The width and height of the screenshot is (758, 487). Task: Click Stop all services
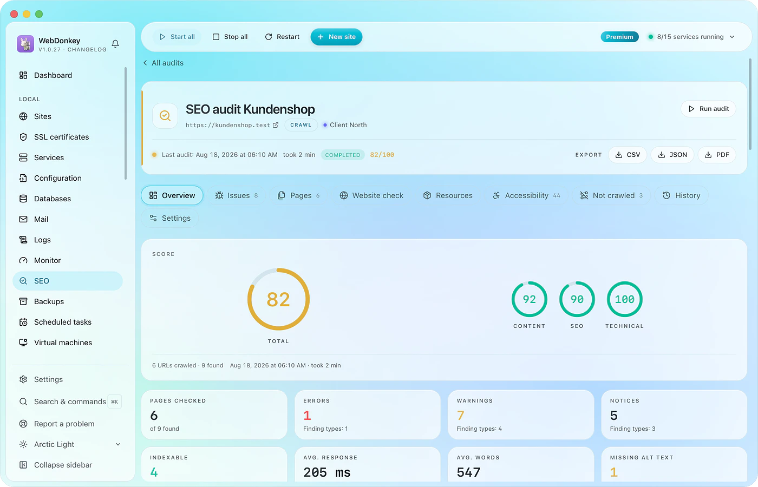(x=230, y=37)
